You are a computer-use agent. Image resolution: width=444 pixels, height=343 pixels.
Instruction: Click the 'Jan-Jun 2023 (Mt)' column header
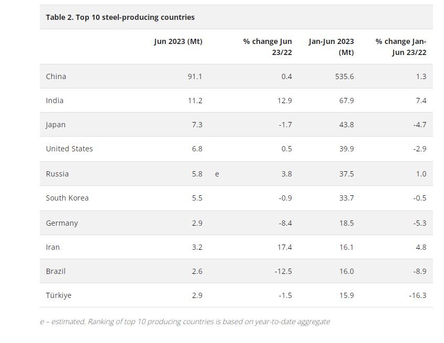point(331,47)
